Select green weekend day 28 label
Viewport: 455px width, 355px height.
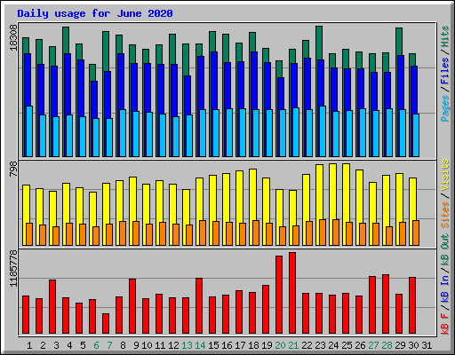click(387, 345)
